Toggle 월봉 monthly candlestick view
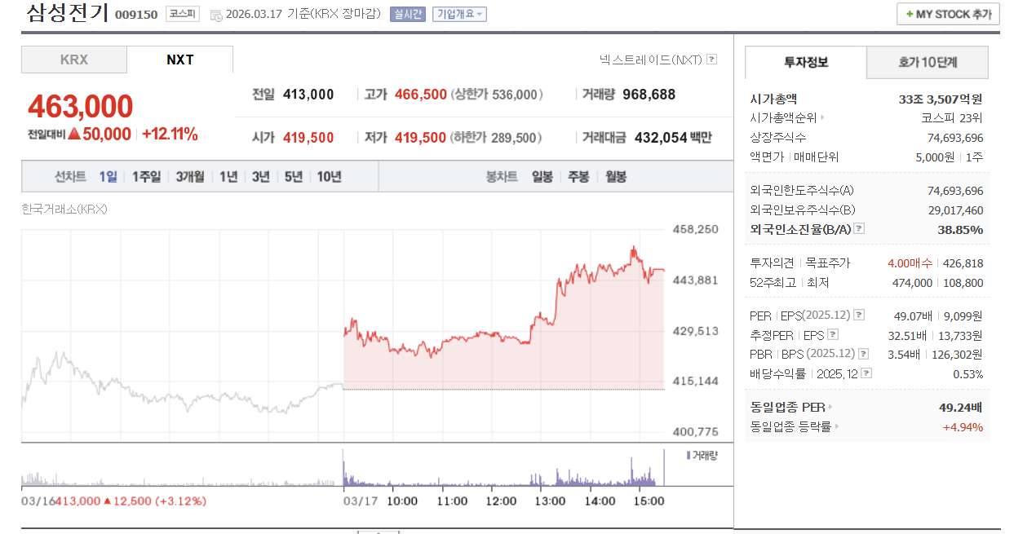The image size is (1014, 534). tap(616, 176)
